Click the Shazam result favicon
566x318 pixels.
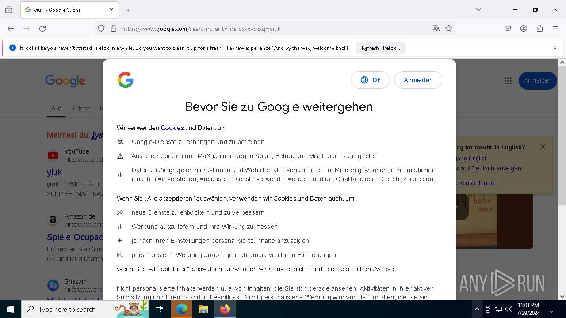tap(53, 285)
